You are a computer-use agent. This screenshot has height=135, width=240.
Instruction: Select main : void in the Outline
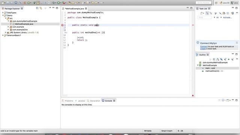210,68
